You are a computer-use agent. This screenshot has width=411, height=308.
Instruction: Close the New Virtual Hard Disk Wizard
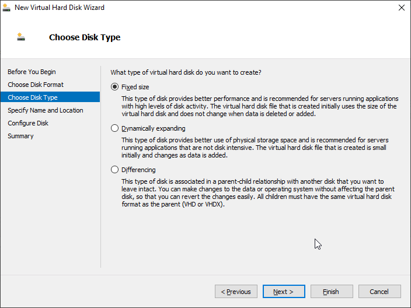[401, 8]
